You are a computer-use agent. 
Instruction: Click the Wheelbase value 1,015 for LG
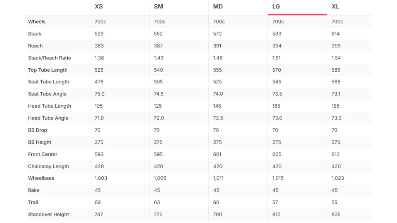pyautogui.click(x=278, y=178)
